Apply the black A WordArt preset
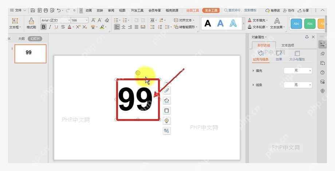Image resolution: width=335 pixels, height=171 pixels. 208,24
